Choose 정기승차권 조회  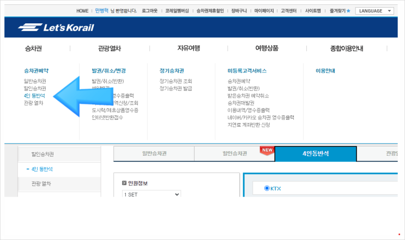point(176,81)
